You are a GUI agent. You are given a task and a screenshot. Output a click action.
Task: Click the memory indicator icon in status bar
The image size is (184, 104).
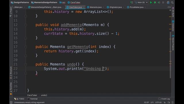[x=172, y=102]
